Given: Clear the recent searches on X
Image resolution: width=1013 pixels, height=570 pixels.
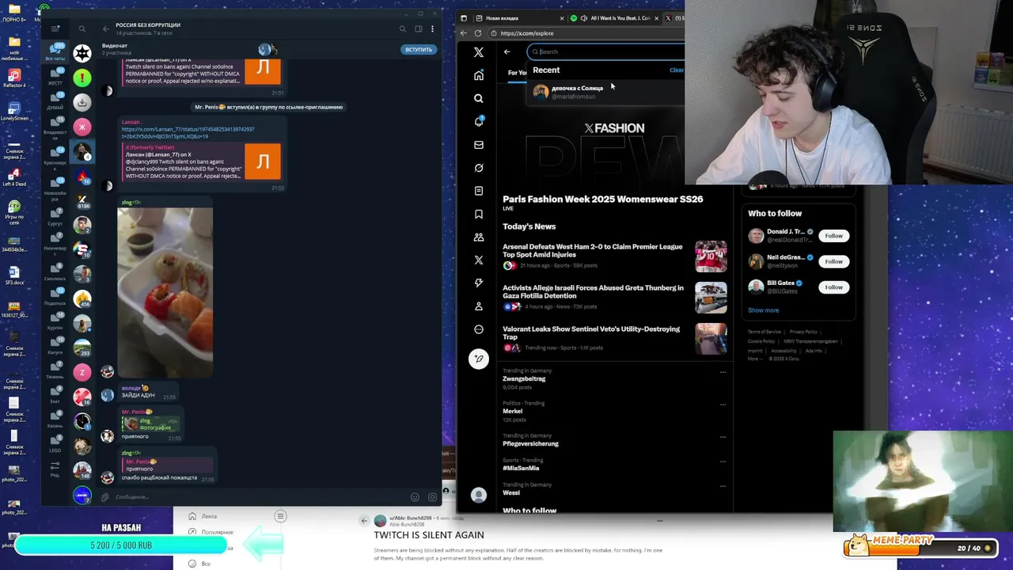Looking at the screenshot, I should point(677,70).
